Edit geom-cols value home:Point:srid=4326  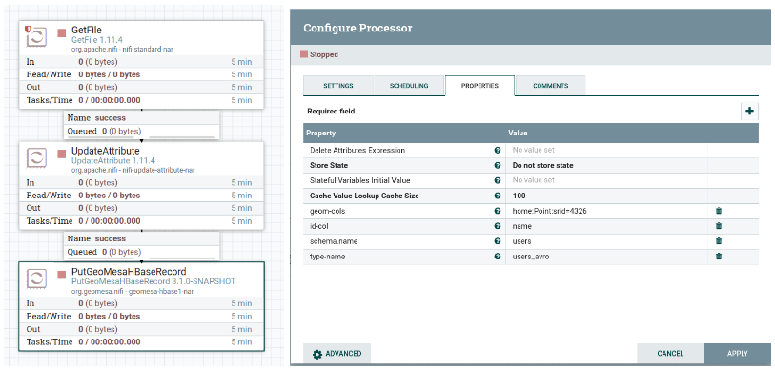pyautogui.click(x=607, y=211)
